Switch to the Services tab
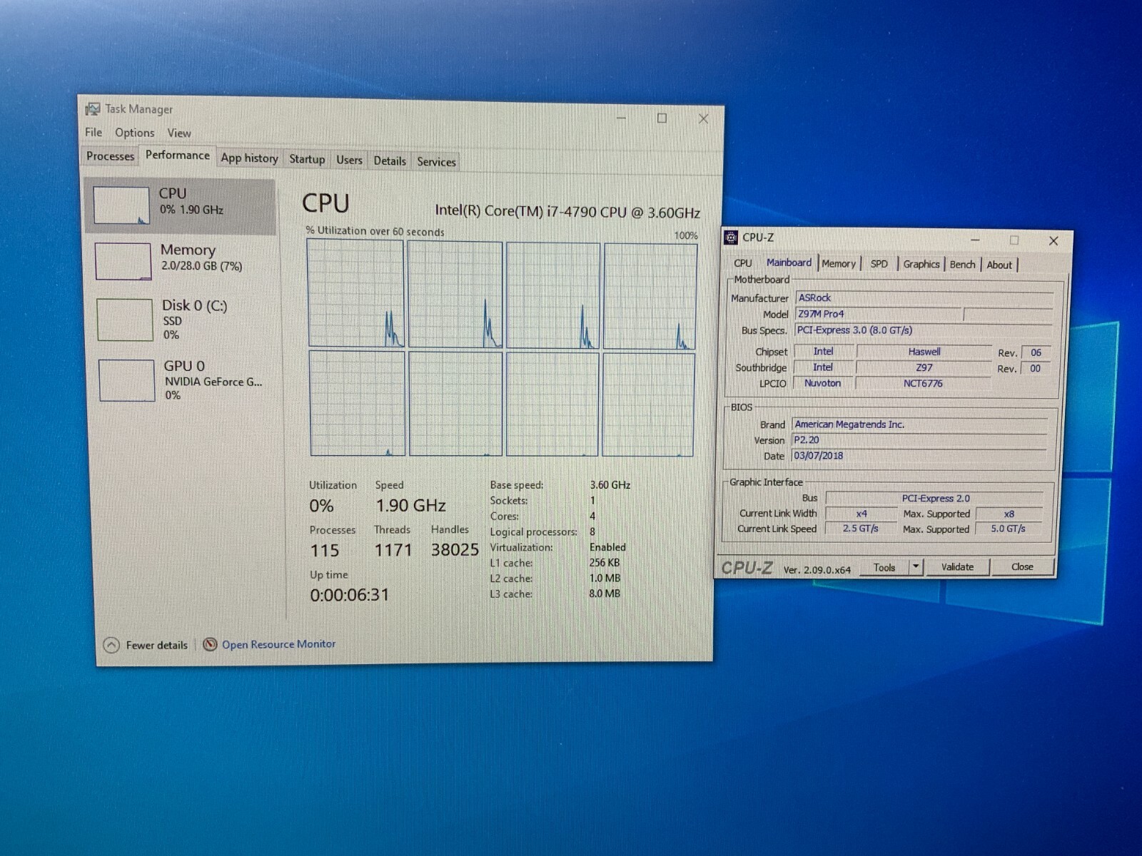The image size is (1142, 856). (x=436, y=161)
